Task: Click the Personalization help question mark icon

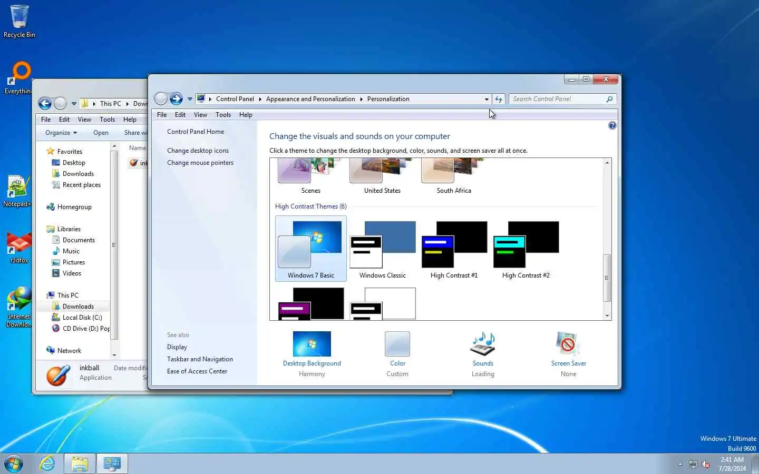Action: pyautogui.click(x=612, y=125)
